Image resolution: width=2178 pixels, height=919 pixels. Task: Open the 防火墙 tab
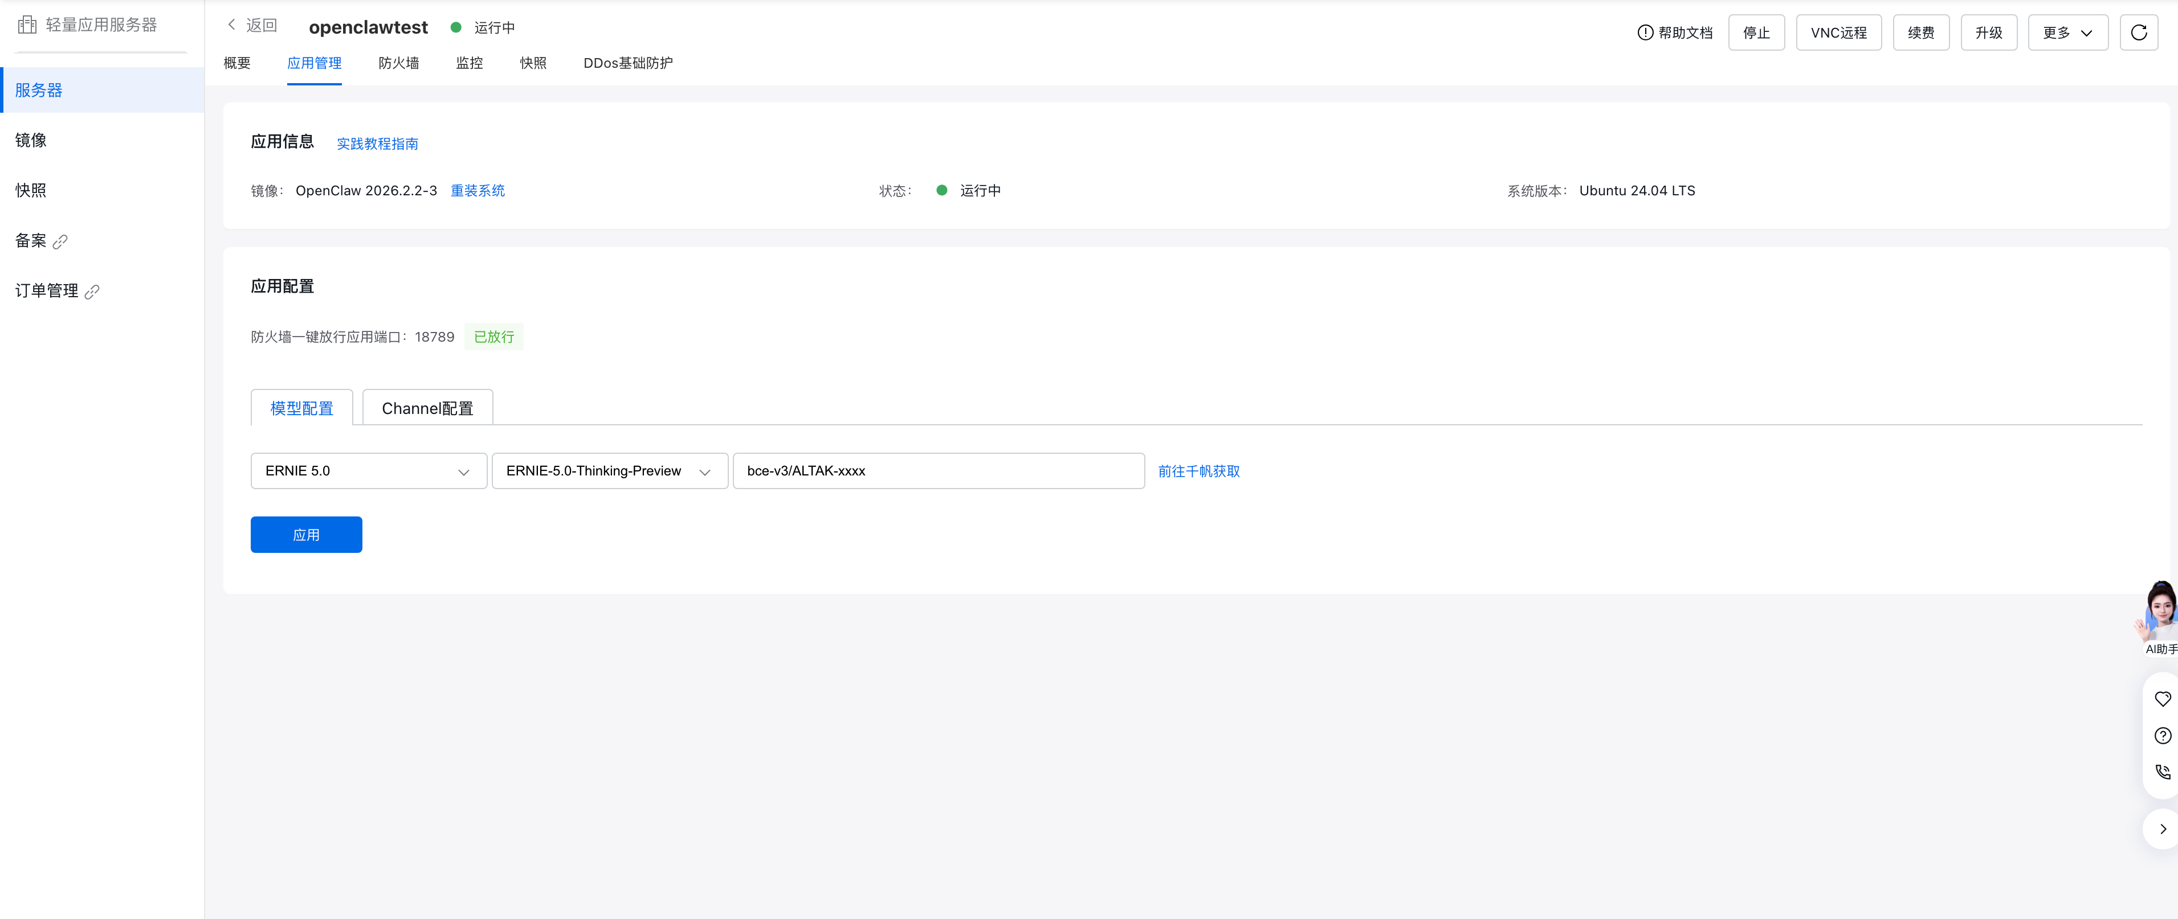click(x=398, y=63)
